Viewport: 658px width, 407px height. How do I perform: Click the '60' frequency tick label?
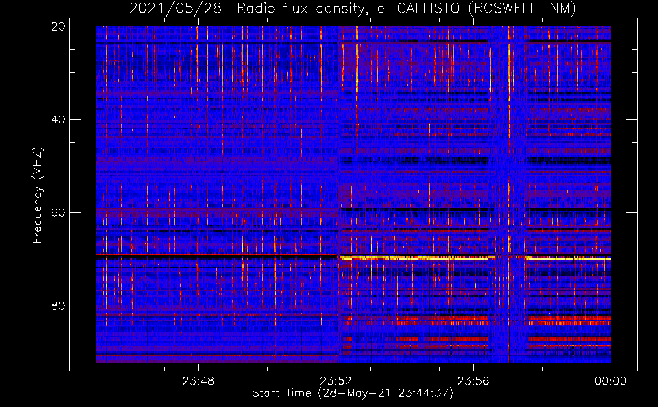58,212
